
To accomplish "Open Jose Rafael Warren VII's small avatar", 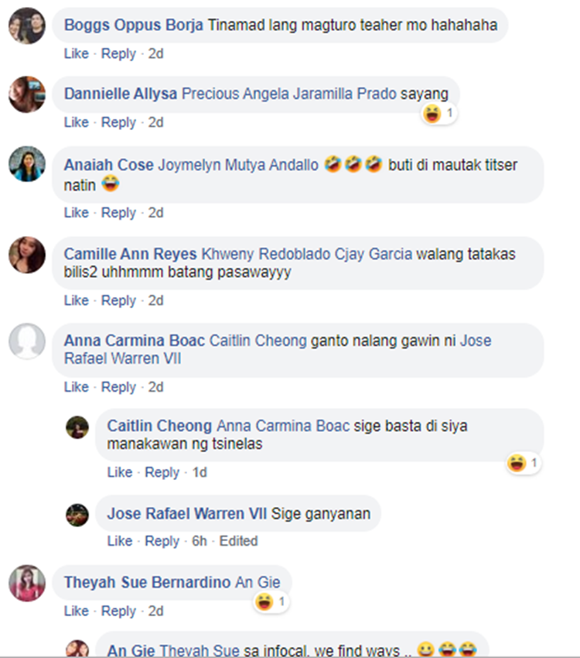I will 77,515.
